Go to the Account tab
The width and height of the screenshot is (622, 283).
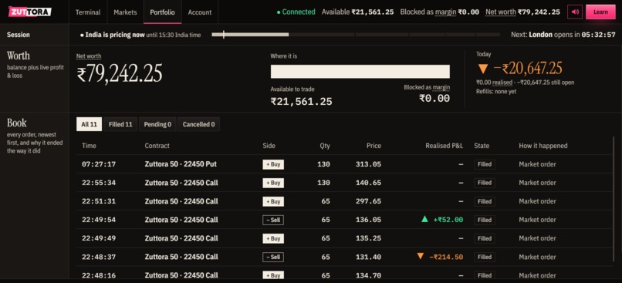200,12
